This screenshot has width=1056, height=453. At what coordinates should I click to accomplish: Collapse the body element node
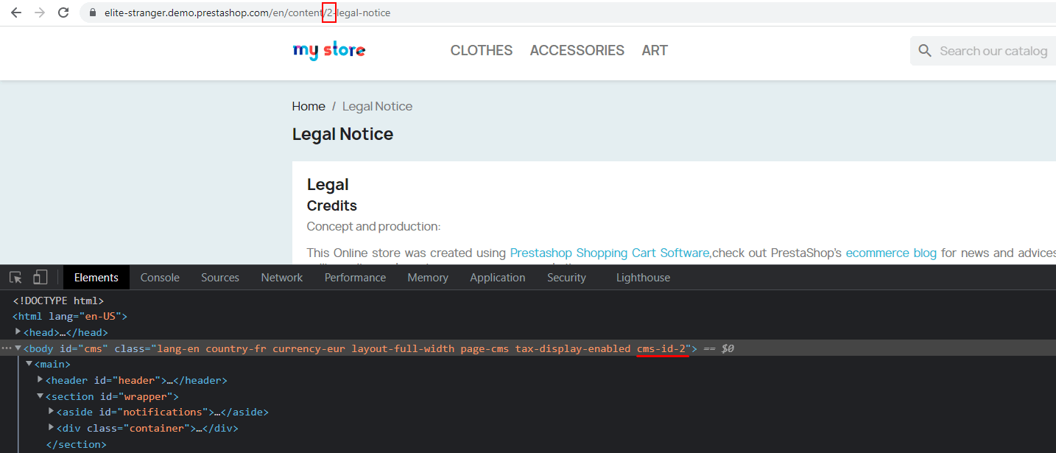[18, 348]
